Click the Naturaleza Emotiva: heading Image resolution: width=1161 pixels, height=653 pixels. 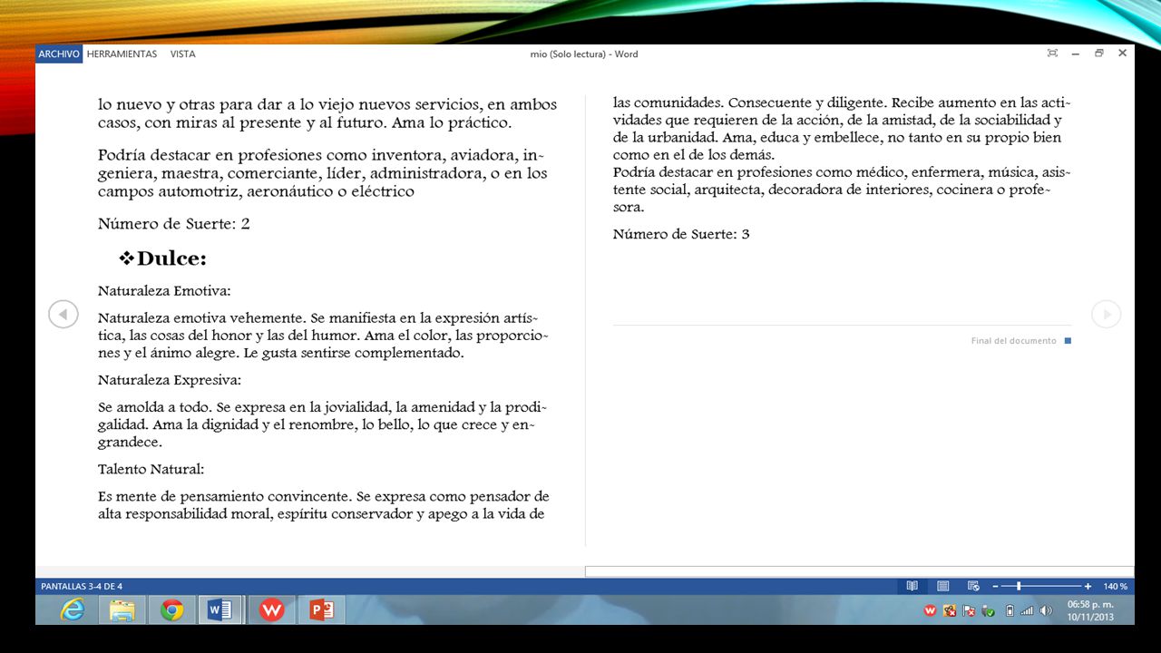[164, 291]
